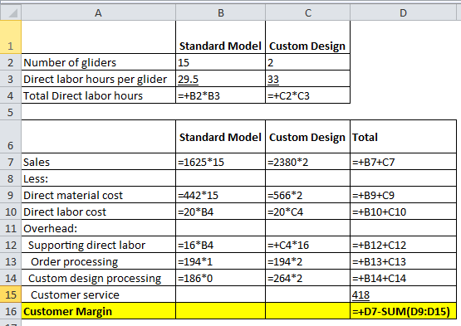Click 'Customer service' label
The height and width of the screenshot is (326, 461).
click(x=99, y=294)
